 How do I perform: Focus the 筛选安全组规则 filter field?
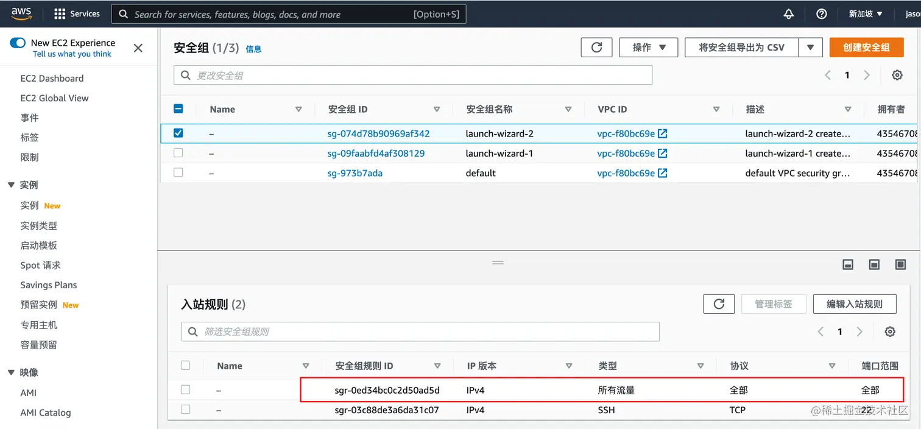(420, 331)
